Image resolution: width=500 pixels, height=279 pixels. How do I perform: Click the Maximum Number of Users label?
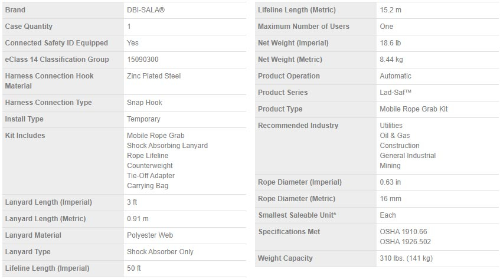pos(303,27)
